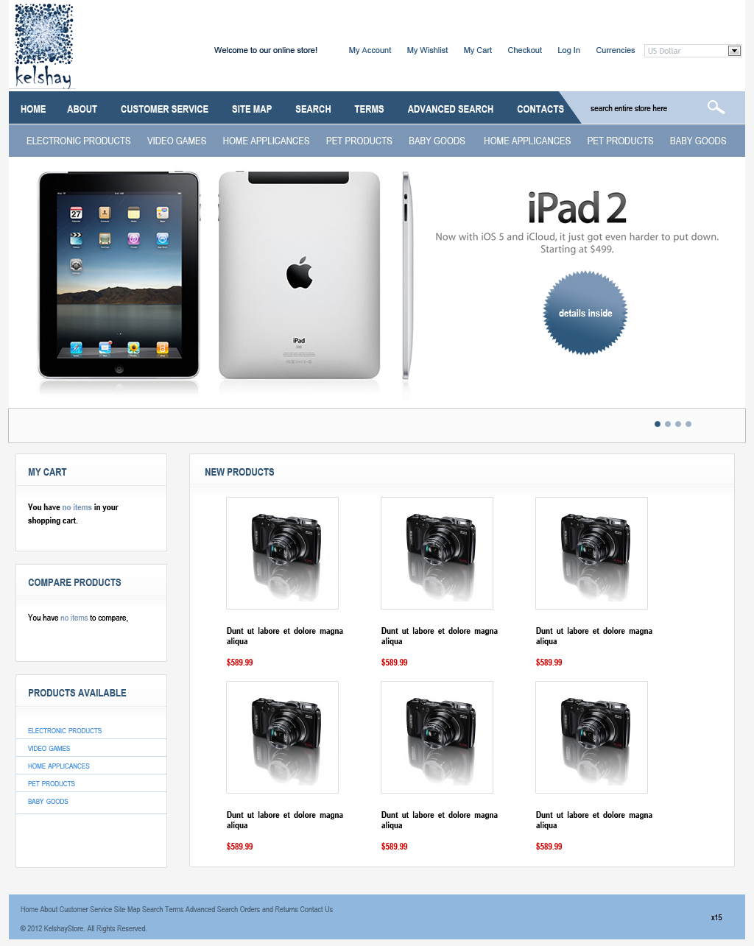The width and height of the screenshot is (754, 946).
Task: Open the first camera product thumbnail
Action: [x=282, y=553]
